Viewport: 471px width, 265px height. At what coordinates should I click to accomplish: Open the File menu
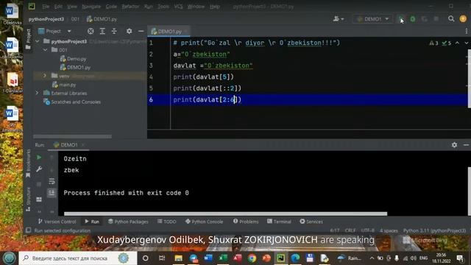click(x=46, y=7)
